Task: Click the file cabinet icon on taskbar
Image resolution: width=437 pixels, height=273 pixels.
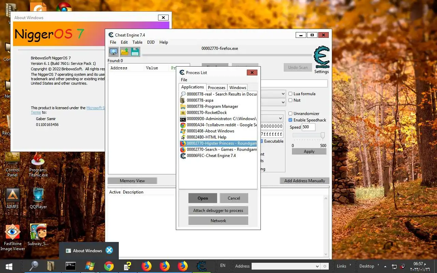Action: (51, 266)
